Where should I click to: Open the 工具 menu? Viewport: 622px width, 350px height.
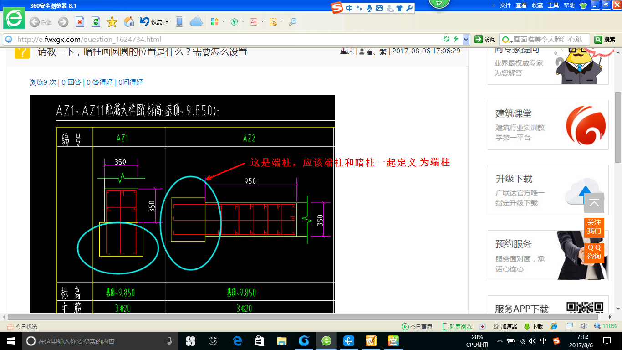[x=553, y=5]
